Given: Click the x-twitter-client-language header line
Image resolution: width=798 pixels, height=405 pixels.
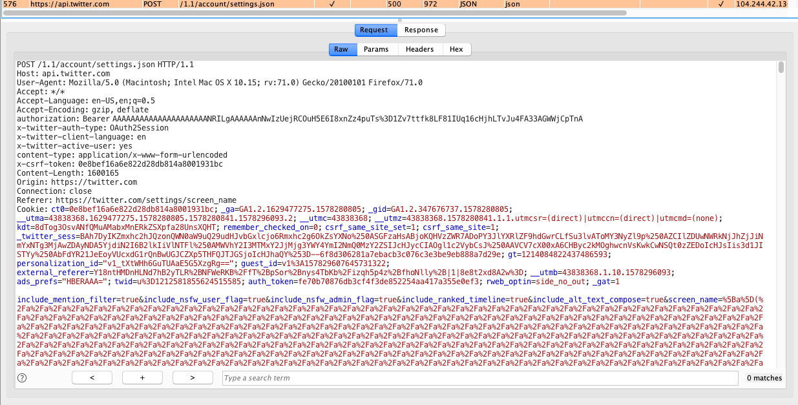Looking at the screenshot, I should click(x=81, y=137).
